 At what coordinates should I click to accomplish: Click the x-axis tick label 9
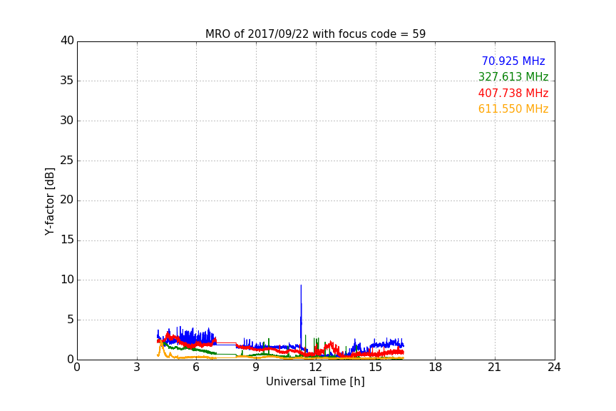(x=256, y=367)
